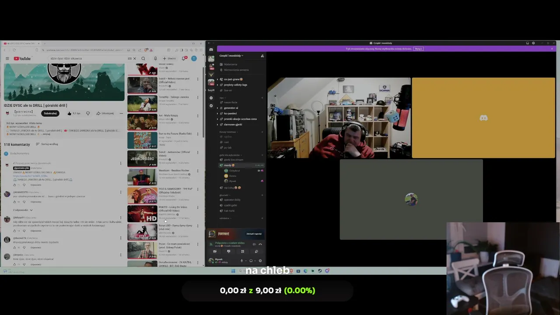Open Microsoft Edge from the taskbar
The width and height of the screenshot is (560, 315).
point(305,271)
